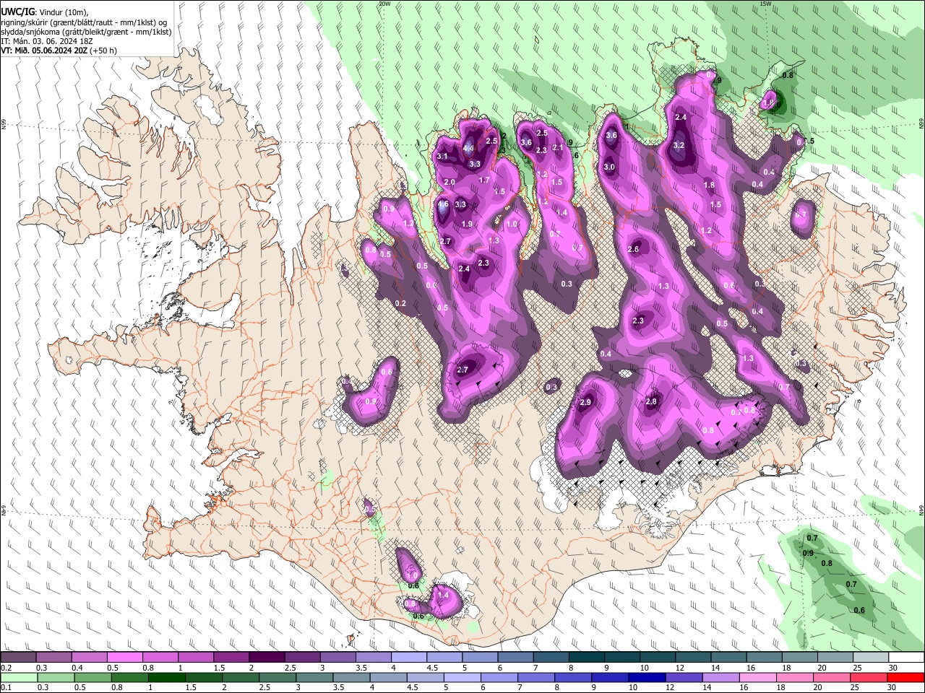925x693 pixels.
Task: Click the 'VT: Mið. 05.06.2024 20Z' valid time
Action: coord(44,51)
